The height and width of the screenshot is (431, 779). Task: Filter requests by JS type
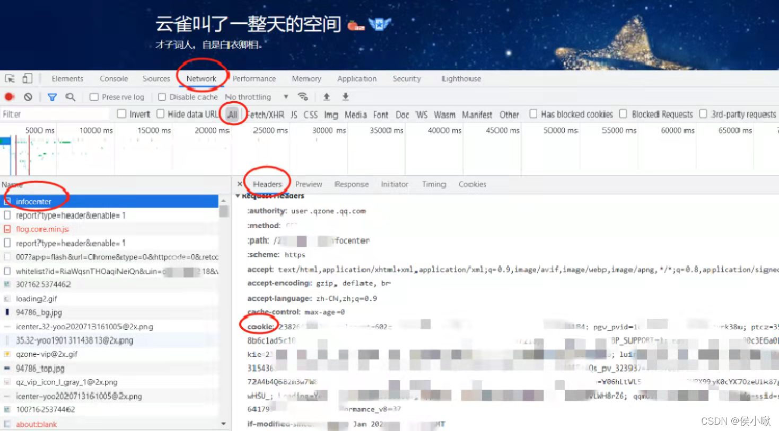294,114
